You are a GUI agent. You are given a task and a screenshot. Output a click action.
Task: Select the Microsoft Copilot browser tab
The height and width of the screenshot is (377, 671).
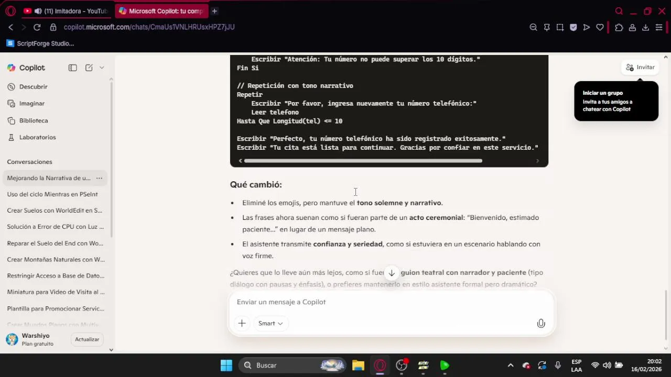[x=161, y=11]
